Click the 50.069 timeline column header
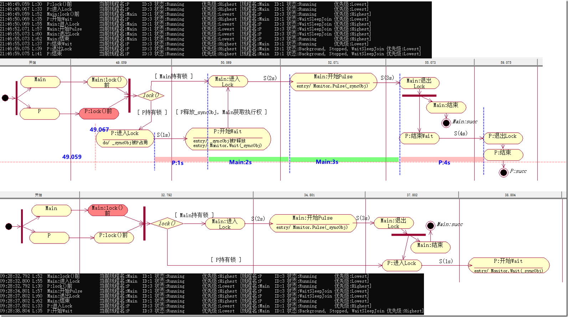Viewport: 568px width, 317px height. 226,62
